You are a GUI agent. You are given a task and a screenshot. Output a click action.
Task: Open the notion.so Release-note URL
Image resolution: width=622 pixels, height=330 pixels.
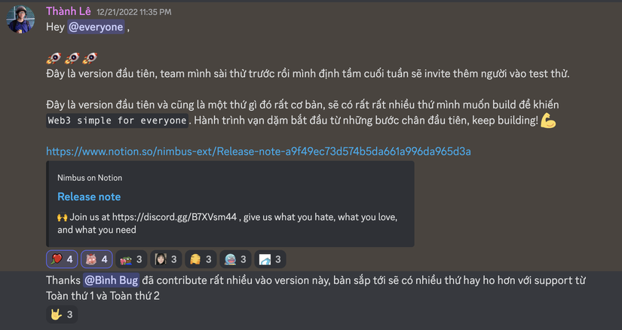pos(259,151)
